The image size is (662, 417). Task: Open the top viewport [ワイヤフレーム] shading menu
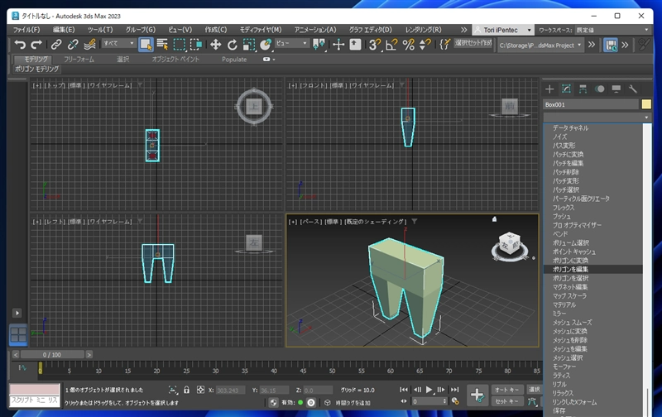tap(110, 86)
